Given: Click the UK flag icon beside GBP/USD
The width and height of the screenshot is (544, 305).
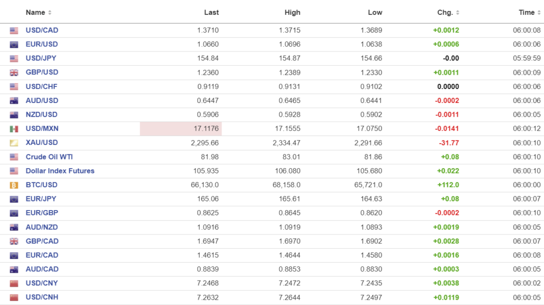Looking at the screenshot, I should pyautogui.click(x=14, y=73).
